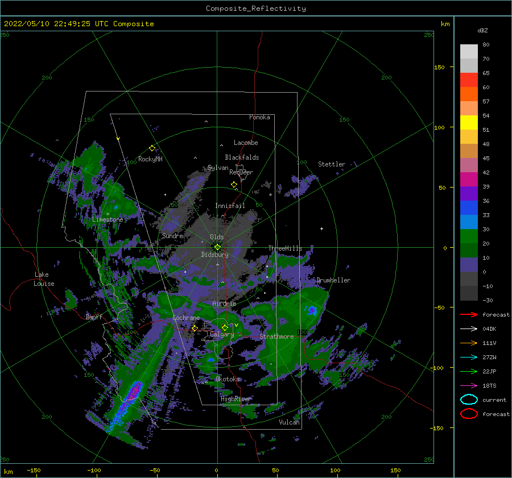The width and height of the screenshot is (512, 478).
Task: Click the white plus marker east of ThreeHills
Action: 321,228
